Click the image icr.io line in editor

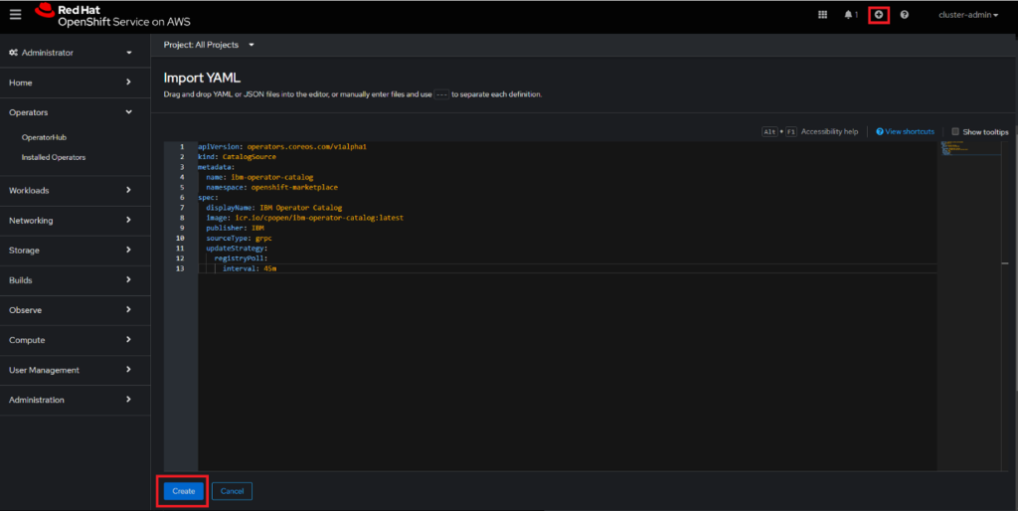tap(304, 218)
